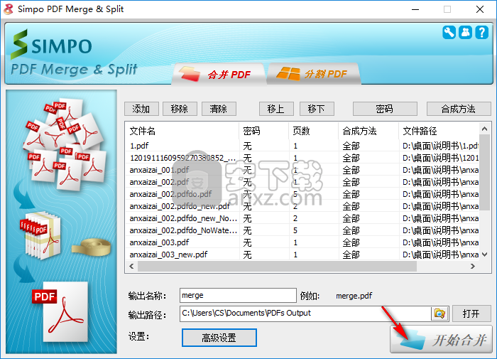
Task: Click the vertical scrollbar thumb
Action: (x=484, y=172)
